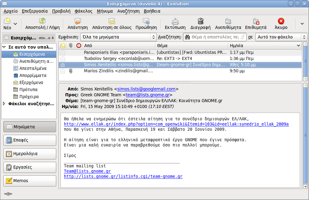Image resolution: width=309 pixels, height=200 pixels.
Task: Sort messages by the Ημ/νία column
Action: (265, 46)
